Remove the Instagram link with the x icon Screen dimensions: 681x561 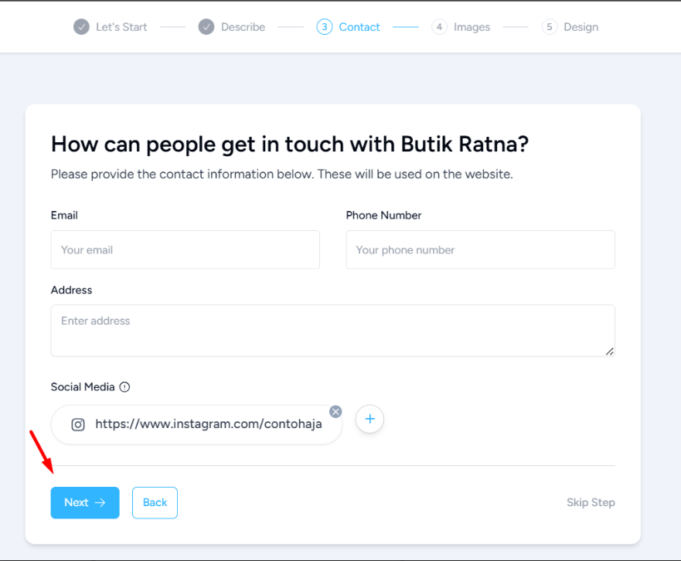(335, 412)
